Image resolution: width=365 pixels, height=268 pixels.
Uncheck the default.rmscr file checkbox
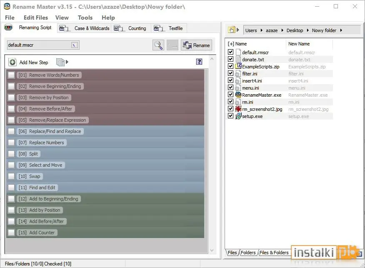coord(230,52)
